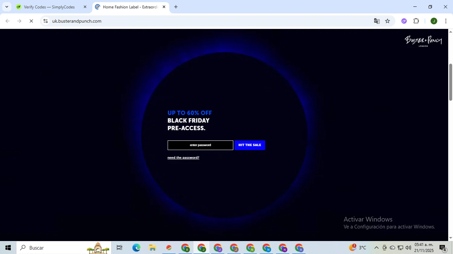Open the notification center icon
This screenshot has height=254, width=453.
tap(443, 248)
